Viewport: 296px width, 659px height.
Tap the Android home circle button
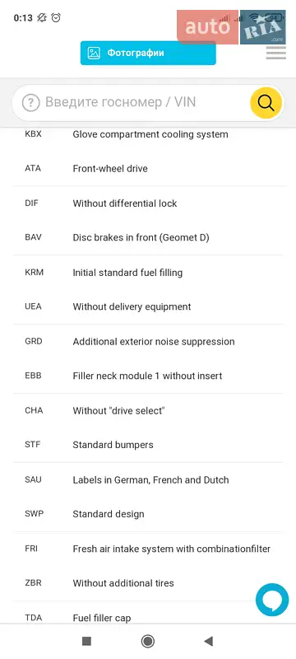pos(147,641)
